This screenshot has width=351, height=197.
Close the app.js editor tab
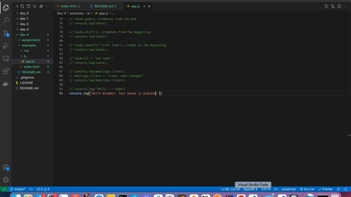click(x=149, y=7)
